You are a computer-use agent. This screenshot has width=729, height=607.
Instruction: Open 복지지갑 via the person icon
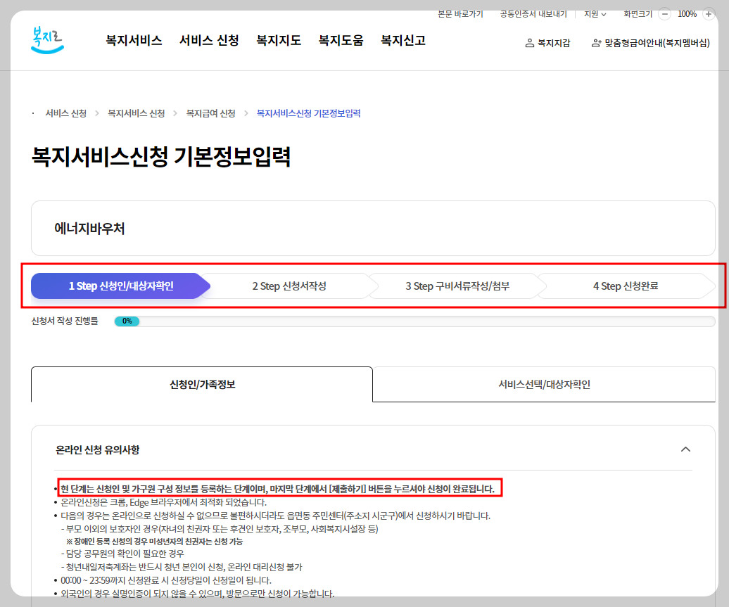547,42
